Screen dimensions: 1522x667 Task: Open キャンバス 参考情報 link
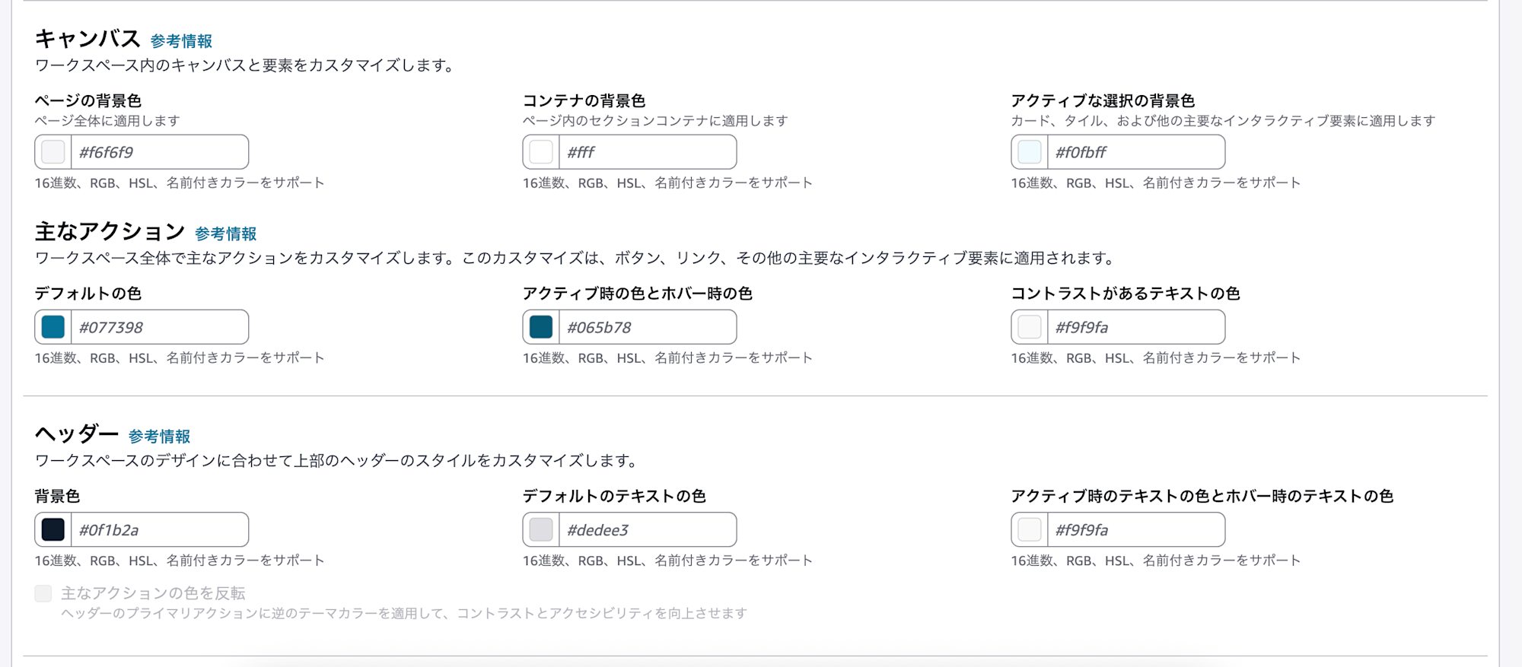(181, 41)
